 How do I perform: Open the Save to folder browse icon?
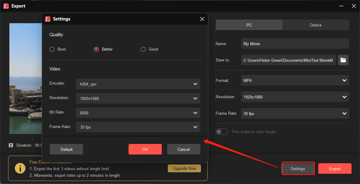(x=343, y=60)
